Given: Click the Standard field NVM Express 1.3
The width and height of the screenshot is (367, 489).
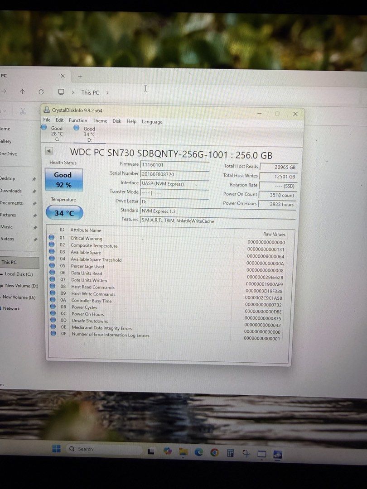Looking at the screenshot, I should (x=218, y=211).
